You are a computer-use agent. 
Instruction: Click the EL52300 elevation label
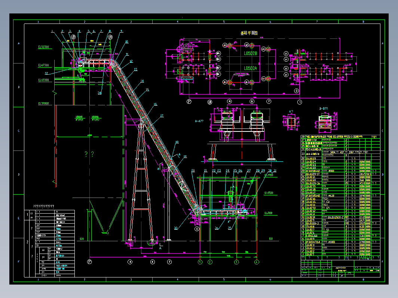point(43,47)
